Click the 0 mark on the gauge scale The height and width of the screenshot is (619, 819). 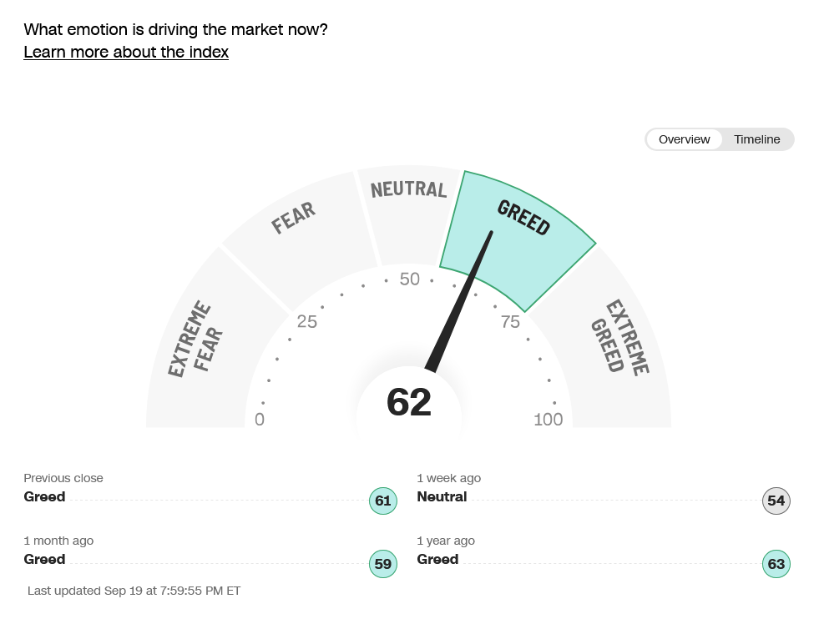click(260, 420)
